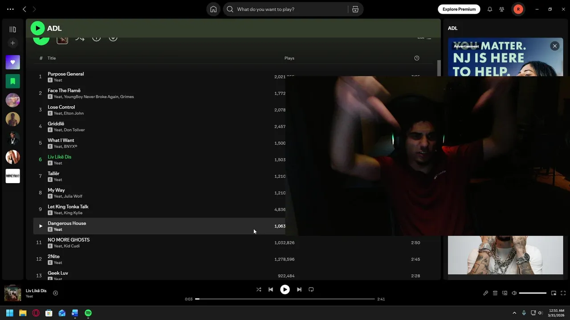This screenshot has width=570, height=320.
Task: Play Dangerous House with row play icon
Action: [41, 226]
